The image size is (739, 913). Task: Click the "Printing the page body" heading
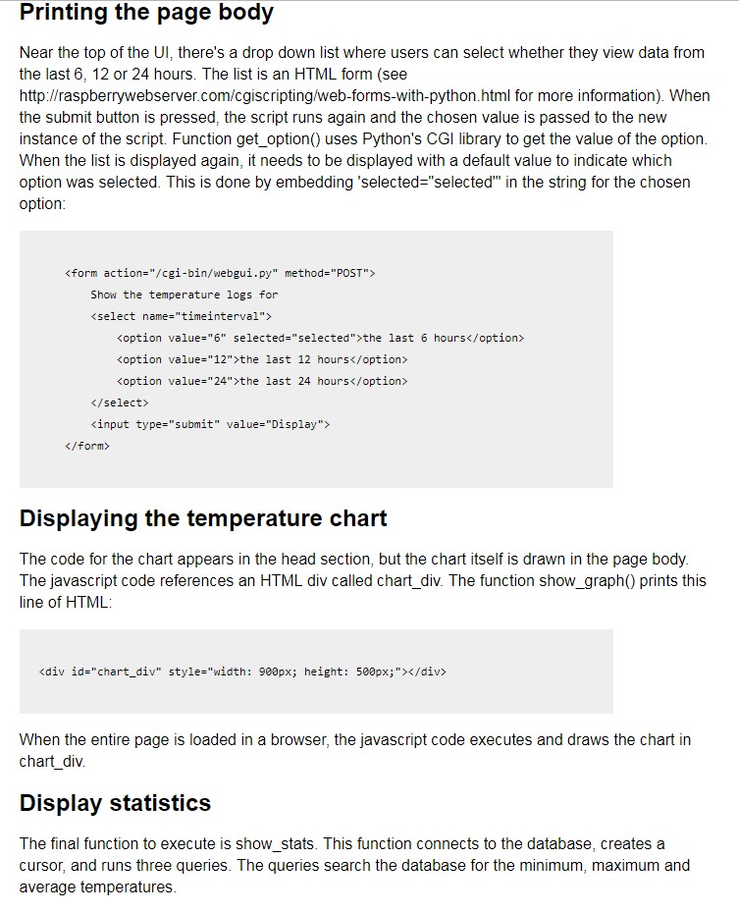click(x=146, y=13)
